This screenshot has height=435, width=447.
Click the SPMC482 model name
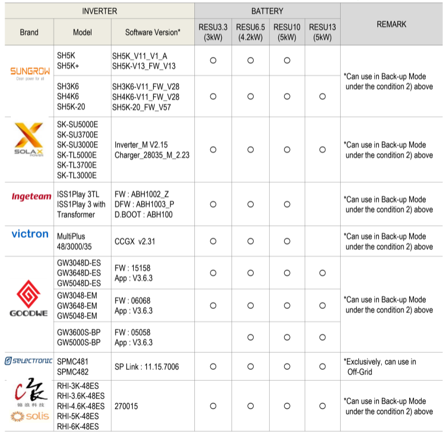pyautogui.click(x=73, y=372)
